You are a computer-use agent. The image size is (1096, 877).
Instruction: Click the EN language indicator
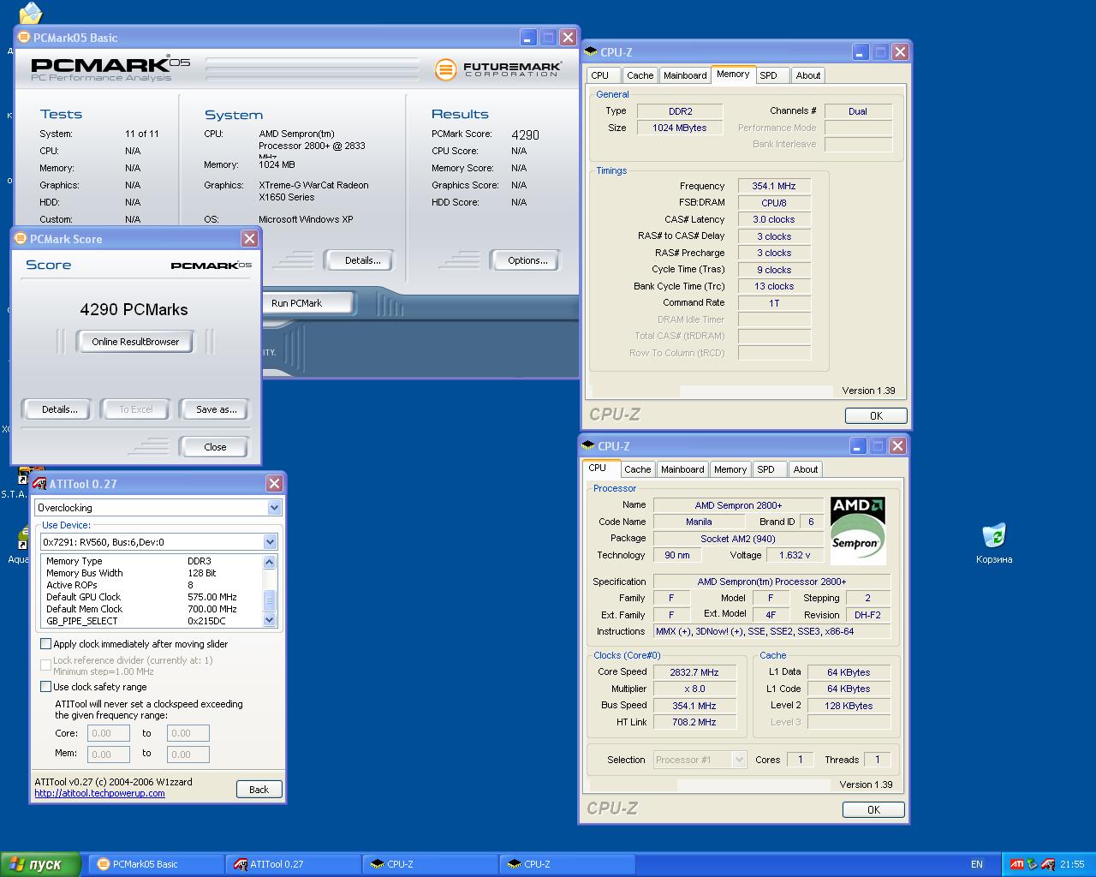[x=977, y=864]
